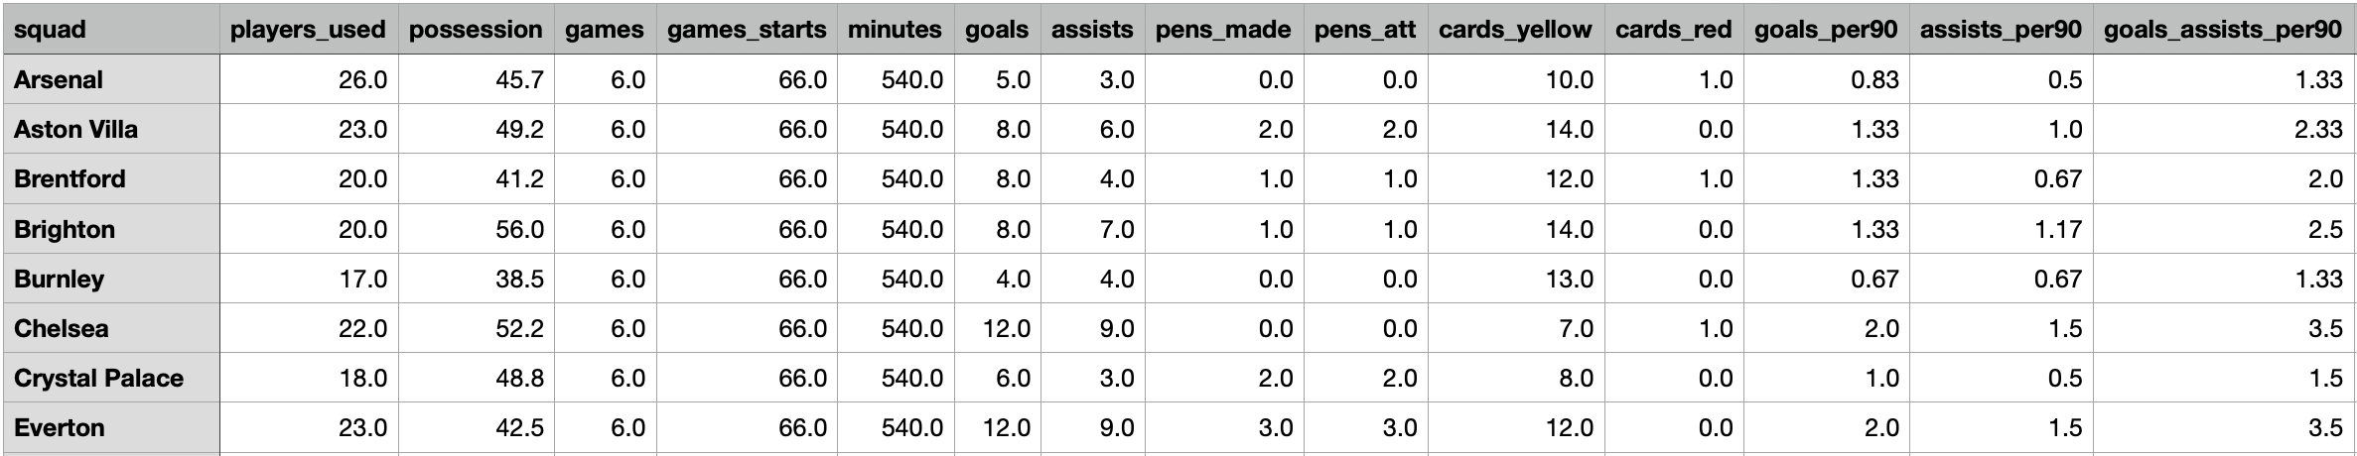Click the Brentford squad cell
The width and height of the screenshot is (2357, 456).
point(110,178)
